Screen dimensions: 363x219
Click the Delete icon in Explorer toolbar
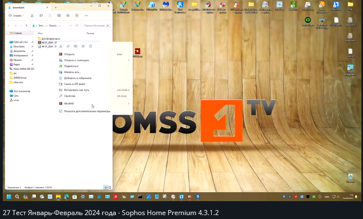pos(77,16)
